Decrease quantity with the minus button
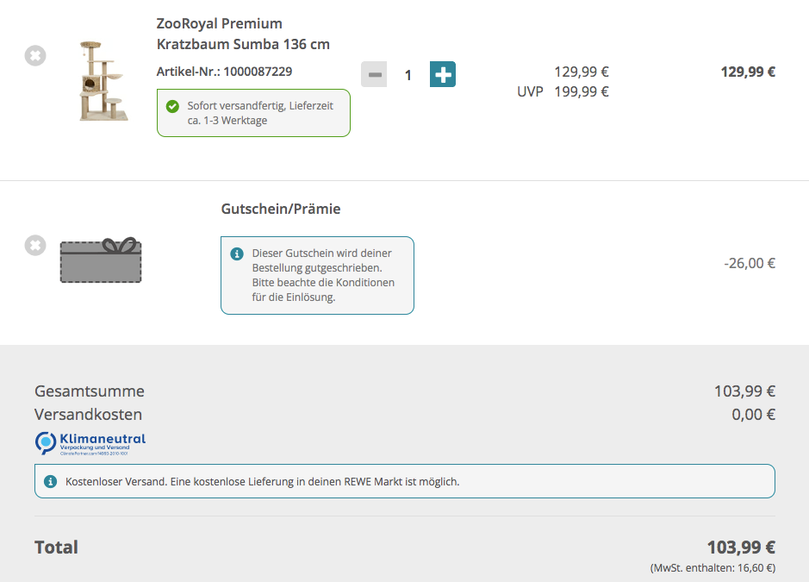The width and height of the screenshot is (809, 582). tap(374, 74)
